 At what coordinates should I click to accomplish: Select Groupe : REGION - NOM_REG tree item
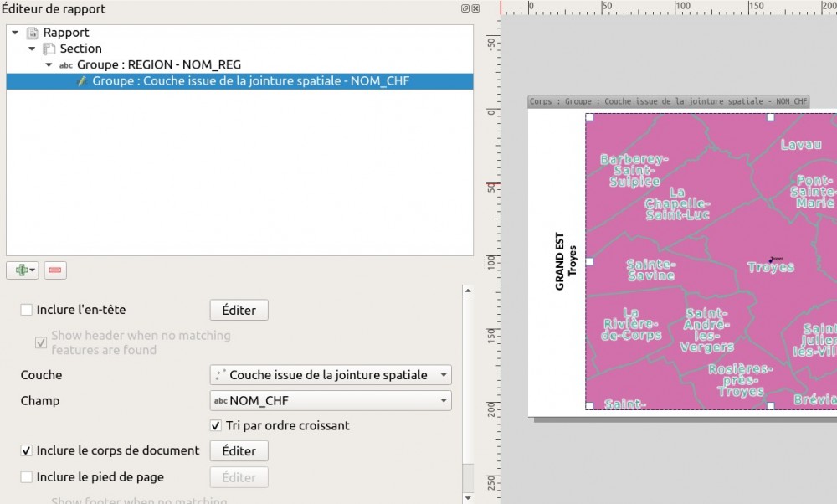159,65
